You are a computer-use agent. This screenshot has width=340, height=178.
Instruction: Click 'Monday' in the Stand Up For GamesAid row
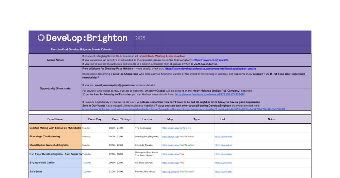pyautogui.click(x=86, y=145)
